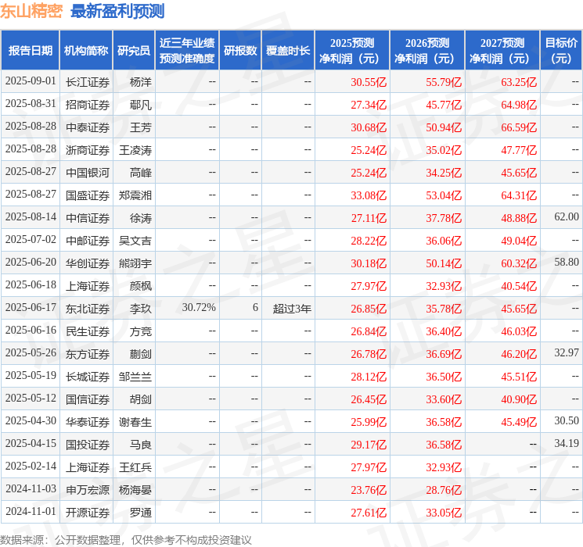Screen dimensions: 583x547
Task: Click 长江证券 institution name
Action: pos(88,82)
